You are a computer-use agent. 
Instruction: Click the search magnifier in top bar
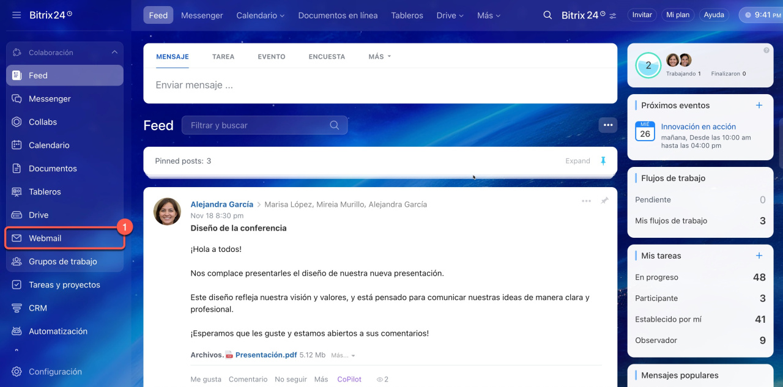pos(547,15)
